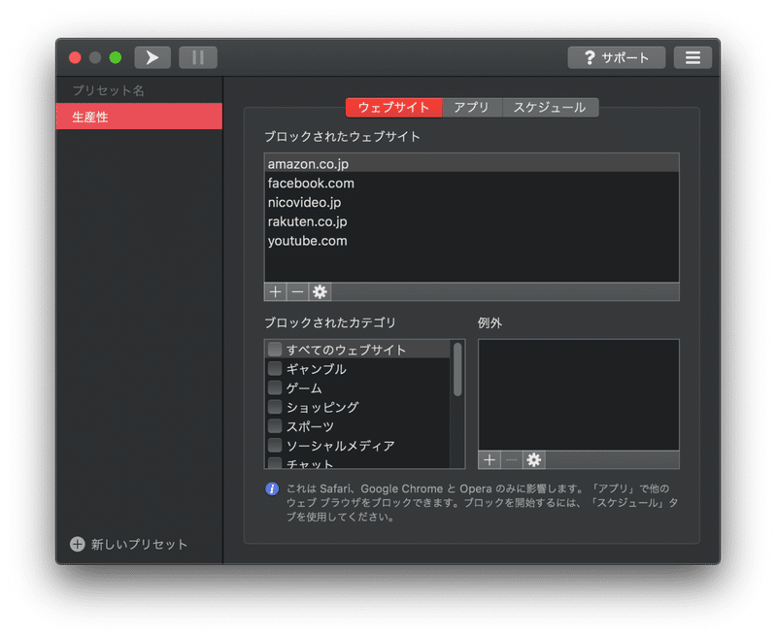Viewport: 777px width, 639px height.
Task: Switch to the スケジュール tab
Action: (550, 108)
